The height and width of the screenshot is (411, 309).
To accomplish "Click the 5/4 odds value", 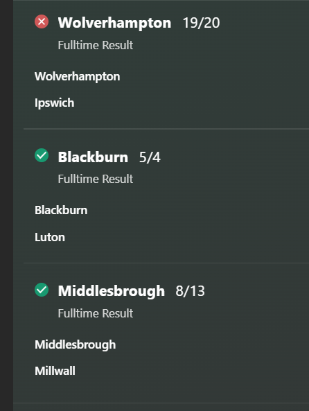I will point(150,157).
